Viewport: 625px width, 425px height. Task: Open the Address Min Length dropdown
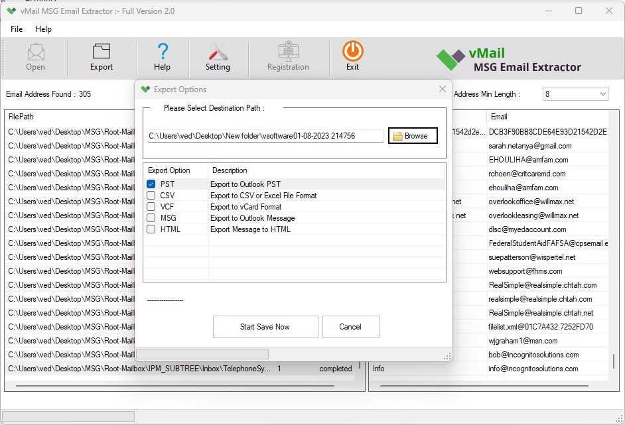point(576,94)
